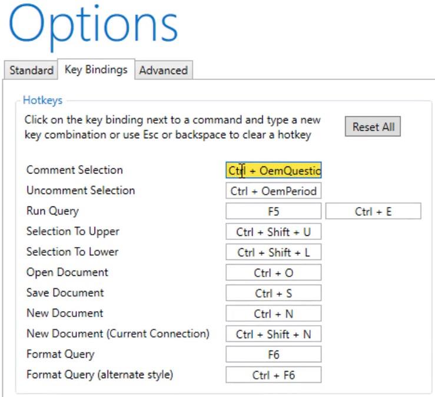Click the Run Query label
The width and height of the screenshot is (435, 397).
click(52, 211)
